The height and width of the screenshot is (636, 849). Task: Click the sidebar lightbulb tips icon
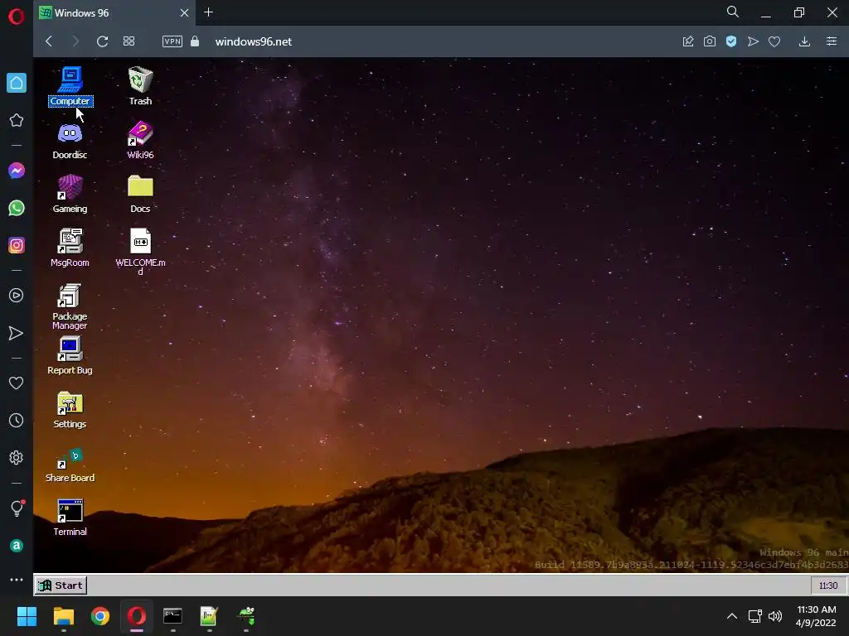[x=17, y=508]
